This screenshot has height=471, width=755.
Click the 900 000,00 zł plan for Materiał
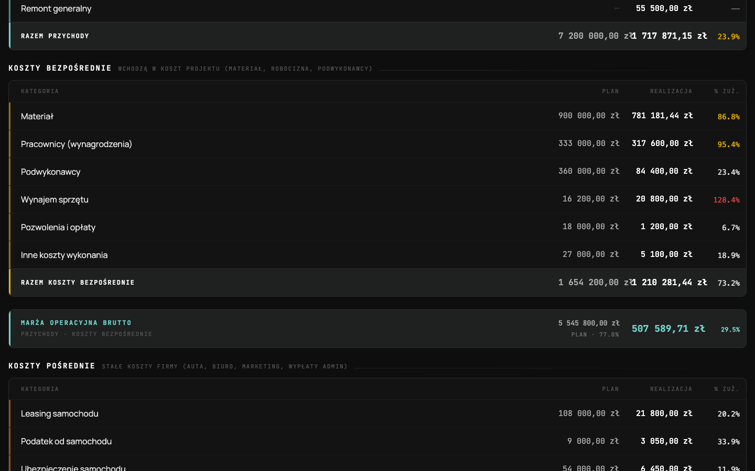(x=589, y=116)
